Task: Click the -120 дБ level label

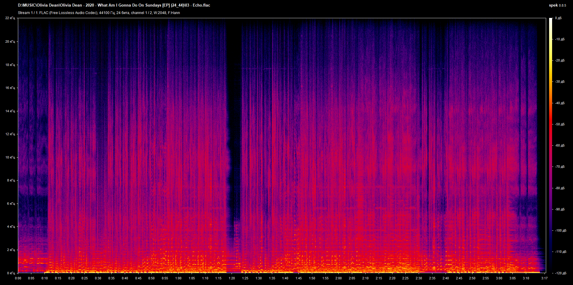Action: (560, 273)
